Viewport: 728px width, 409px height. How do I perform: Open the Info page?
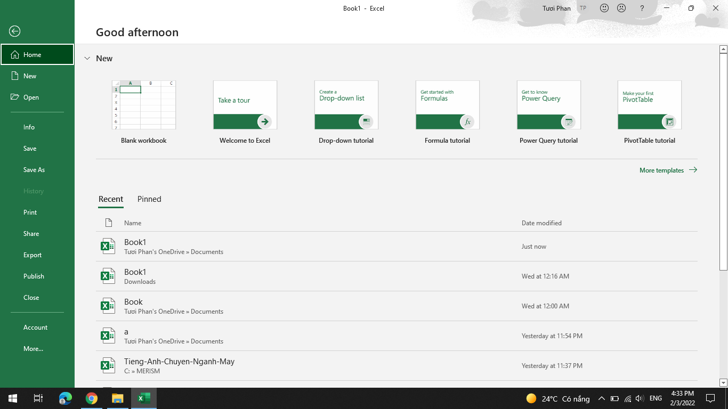(x=37, y=127)
